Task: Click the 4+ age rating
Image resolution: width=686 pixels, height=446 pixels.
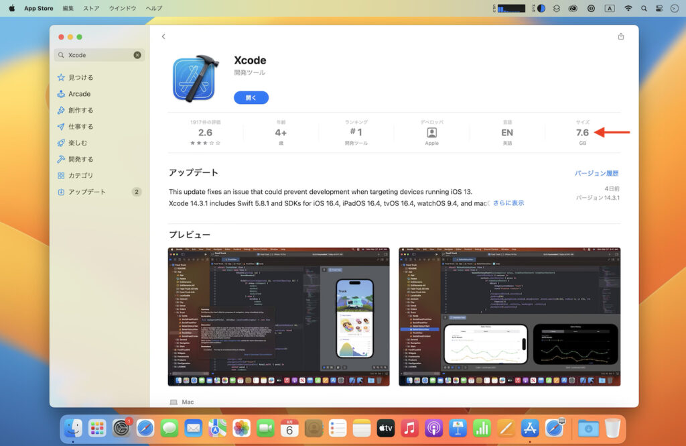Action: click(x=281, y=133)
